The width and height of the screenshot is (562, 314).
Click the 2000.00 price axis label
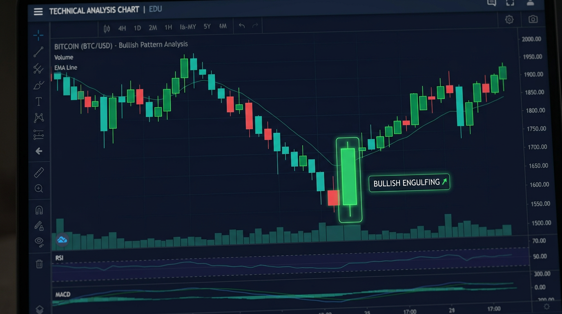click(531, 39)
